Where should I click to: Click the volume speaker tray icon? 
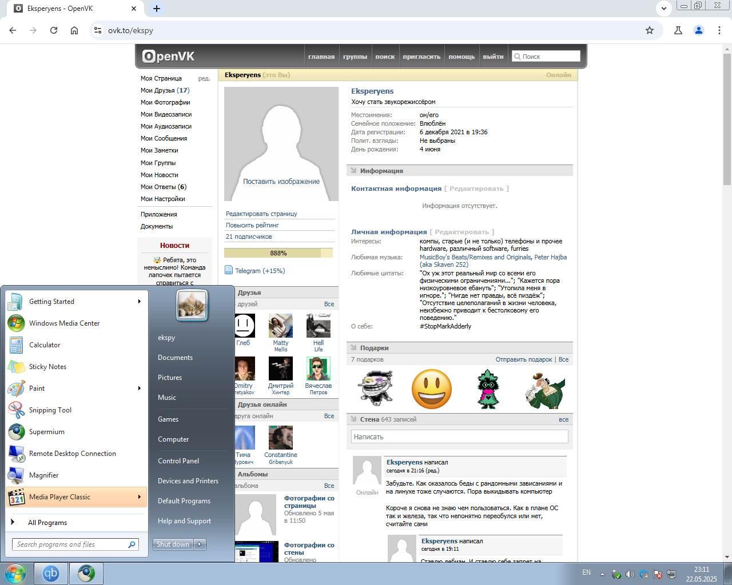(x=630, y=574)
